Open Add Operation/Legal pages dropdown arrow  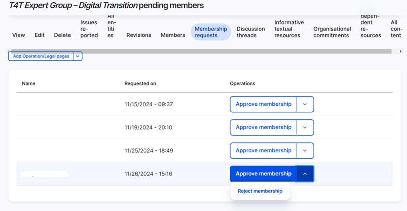78,57
